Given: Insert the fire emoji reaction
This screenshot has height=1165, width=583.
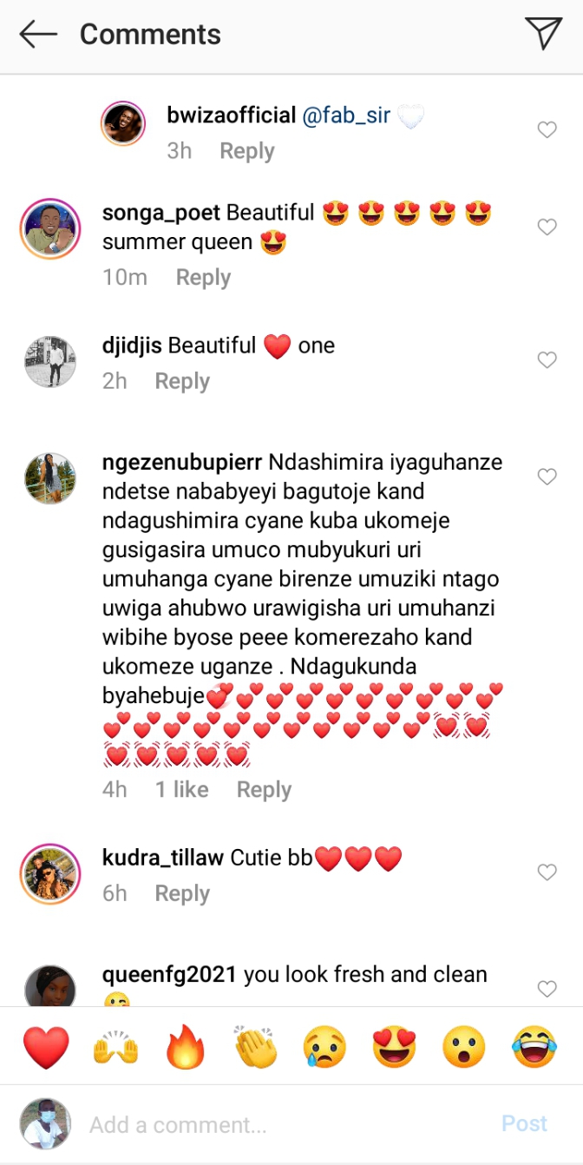Looking at the screenshot, I should (186, 1047).
